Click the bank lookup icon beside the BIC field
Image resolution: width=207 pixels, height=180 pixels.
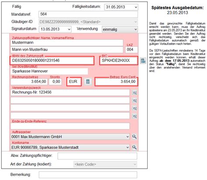[143, 61]
